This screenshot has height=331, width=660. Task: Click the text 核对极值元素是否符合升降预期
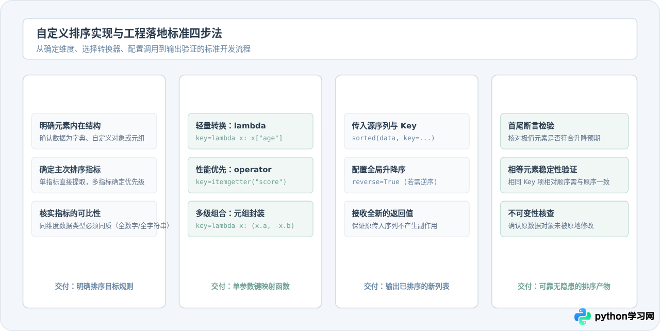coord(554,138)
